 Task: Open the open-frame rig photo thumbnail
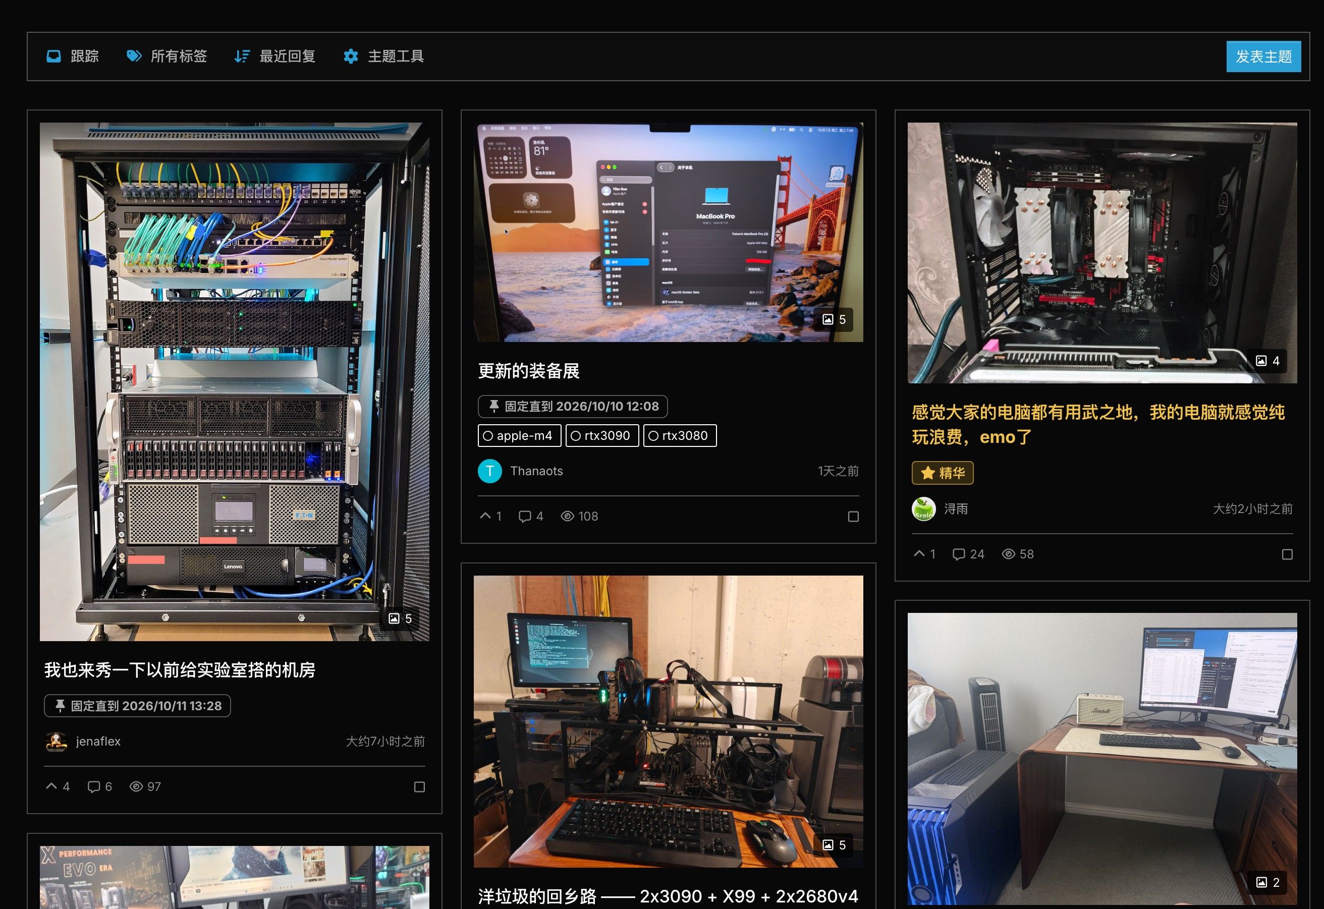668,721
